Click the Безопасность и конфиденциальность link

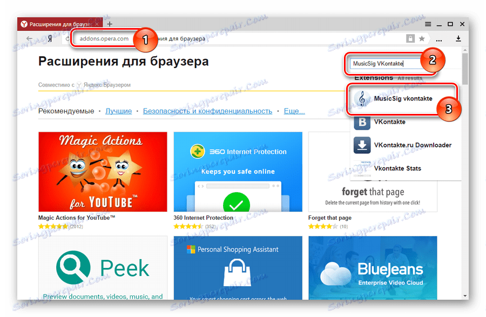(x=207, y=110)
